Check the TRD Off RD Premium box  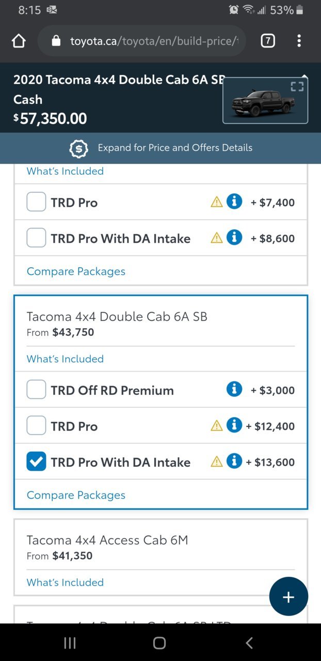(x=36, y=390)
